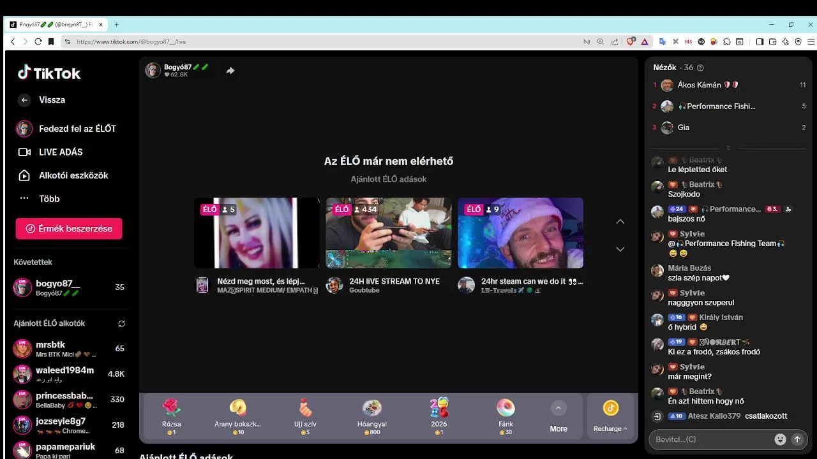The width and height of the screenshot is (817, 459).
Task: Click browser forward arrow
Action: pyautogui.click(x=25, y=41)
